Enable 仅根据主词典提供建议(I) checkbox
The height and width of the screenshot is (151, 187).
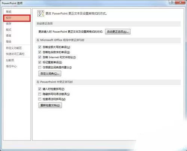[x=40, y=67]
